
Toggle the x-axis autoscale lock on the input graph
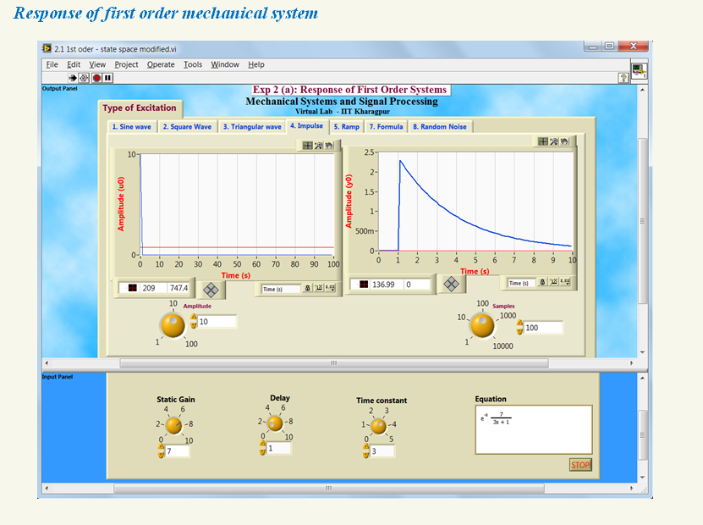pyautogui.click(x=307, y=289)
